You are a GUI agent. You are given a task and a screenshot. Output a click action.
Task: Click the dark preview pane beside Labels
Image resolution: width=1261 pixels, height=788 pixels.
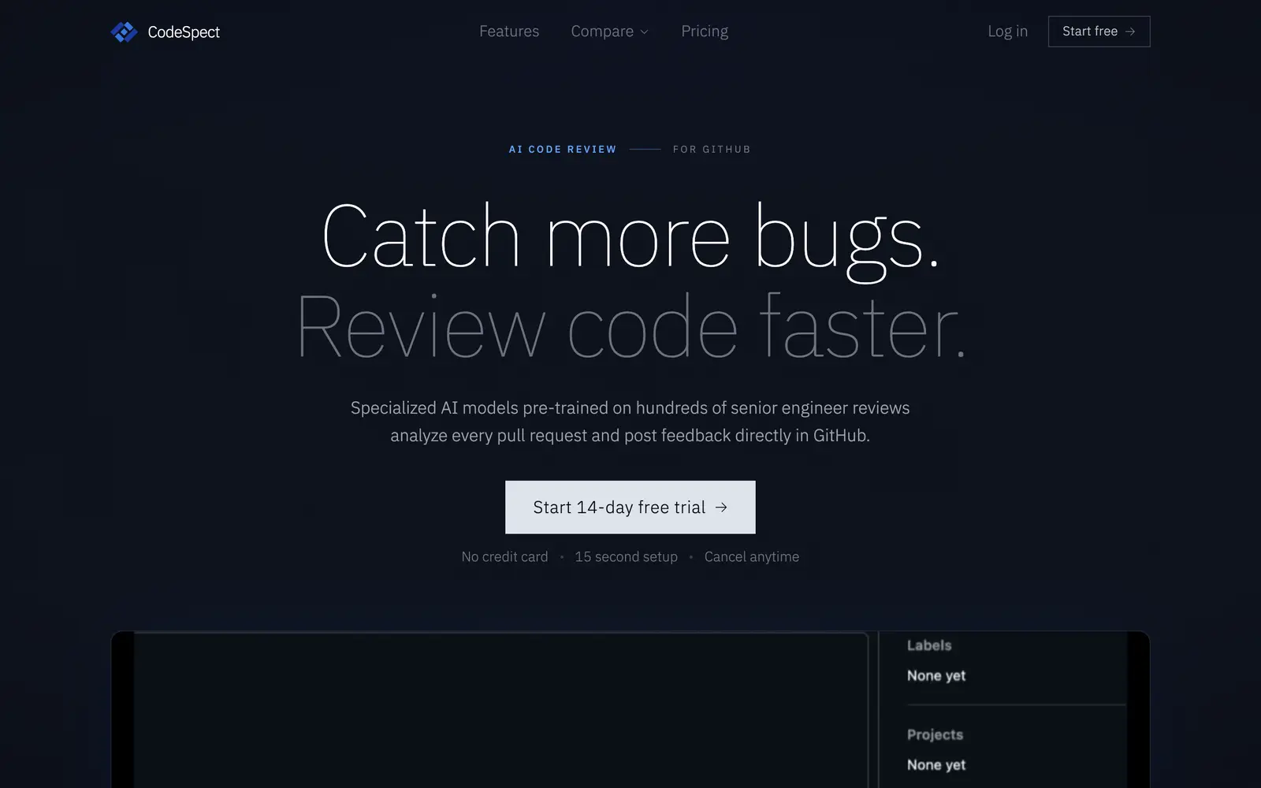pos(500,710)
